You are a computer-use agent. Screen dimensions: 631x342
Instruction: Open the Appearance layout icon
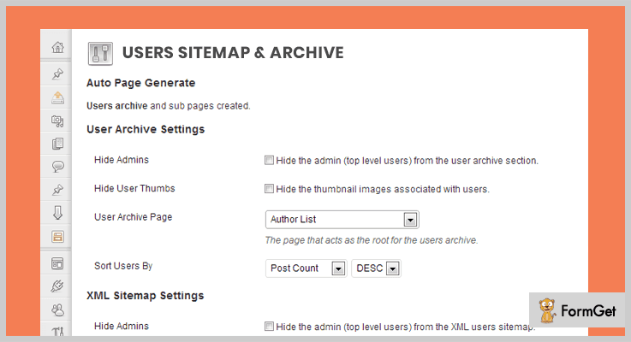tap(57, 263)
